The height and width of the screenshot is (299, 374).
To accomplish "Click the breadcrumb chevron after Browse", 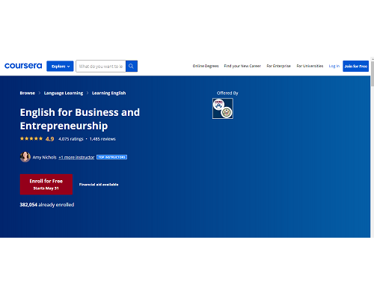I will click(x=40, y=93).
